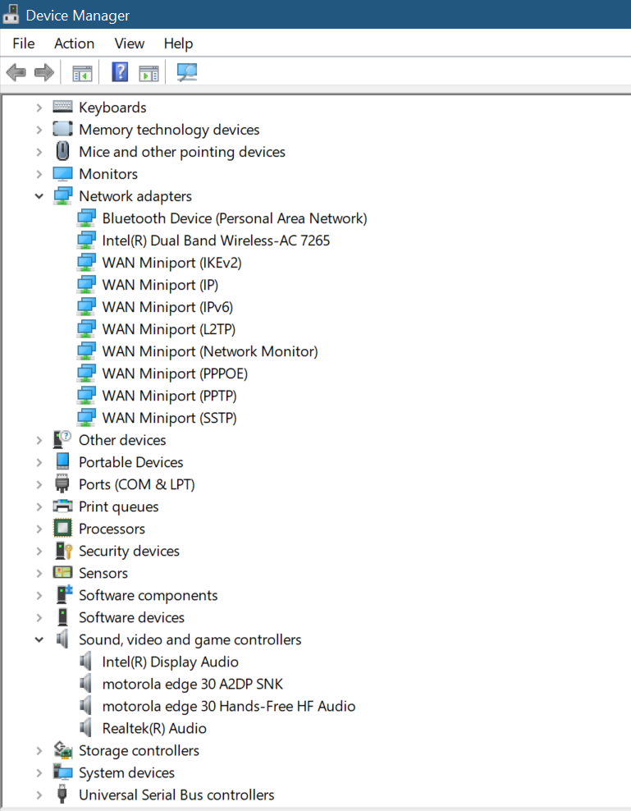Viewport: 631px width, 811px height.
Task: Click the Back navigation arrow
Action: point(16,72)
